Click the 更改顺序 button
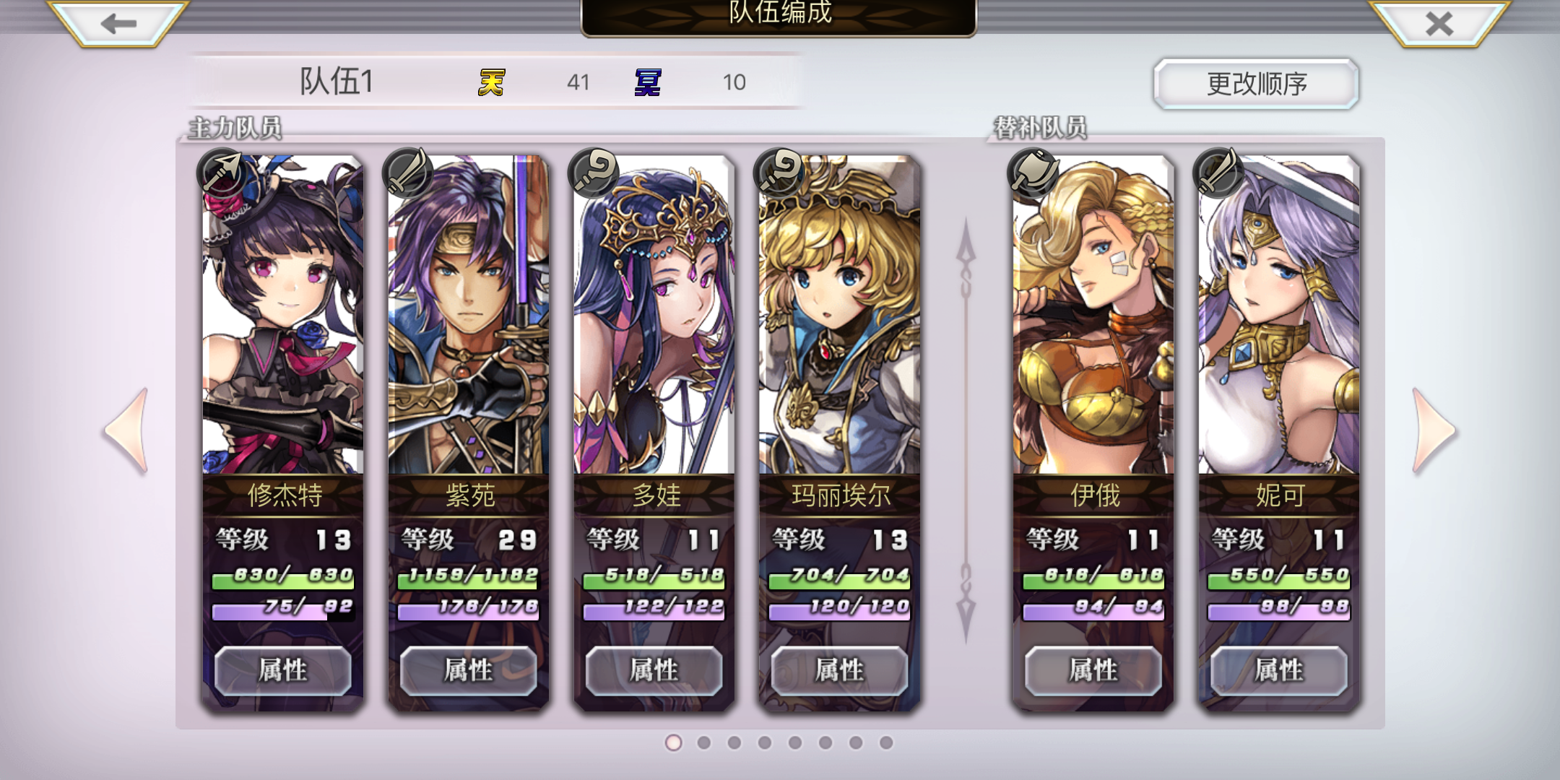Viewport: 1560px width, 780px height. click(x=1257, y=84)
